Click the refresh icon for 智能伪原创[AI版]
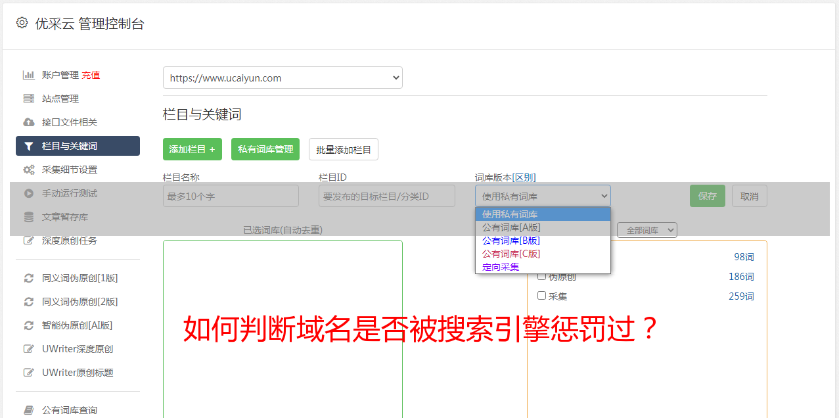The width and height of the screenshot is (839, 418). click(x=29, y=325)
